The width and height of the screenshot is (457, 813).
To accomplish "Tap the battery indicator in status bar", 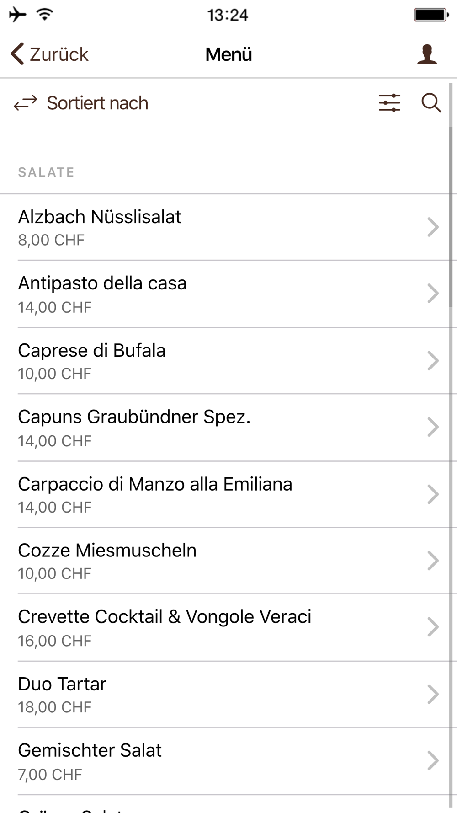I will [431, 15].
